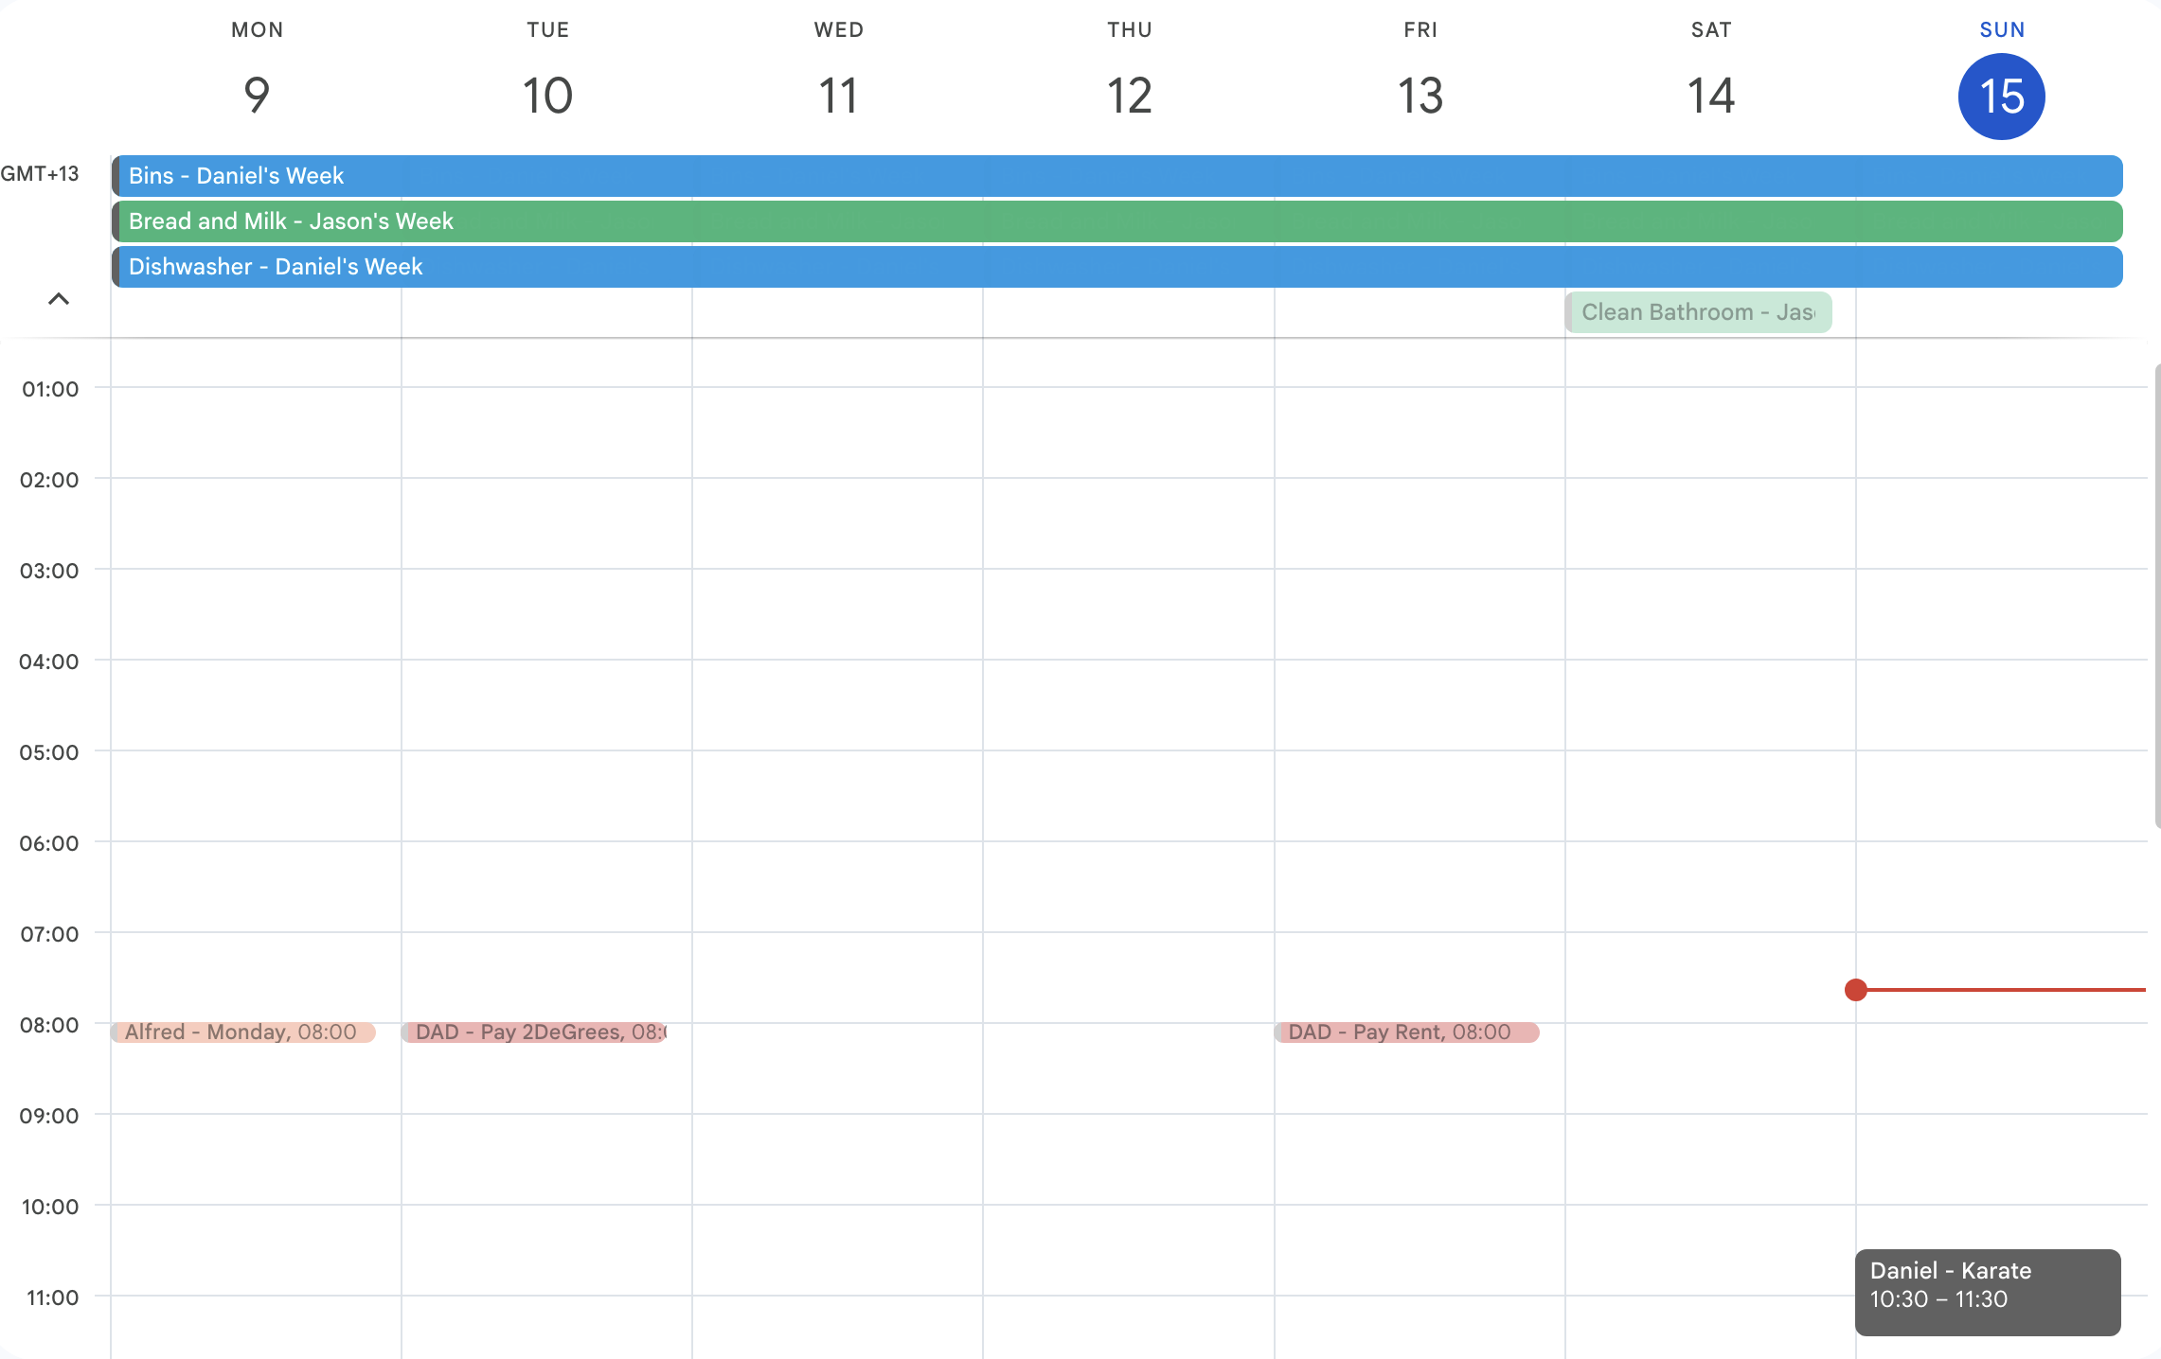Click the highlighted Sunday 15 date circle
Image resolution: width=2161 pixels, height=1359 pixels.
pos(2001,97)
